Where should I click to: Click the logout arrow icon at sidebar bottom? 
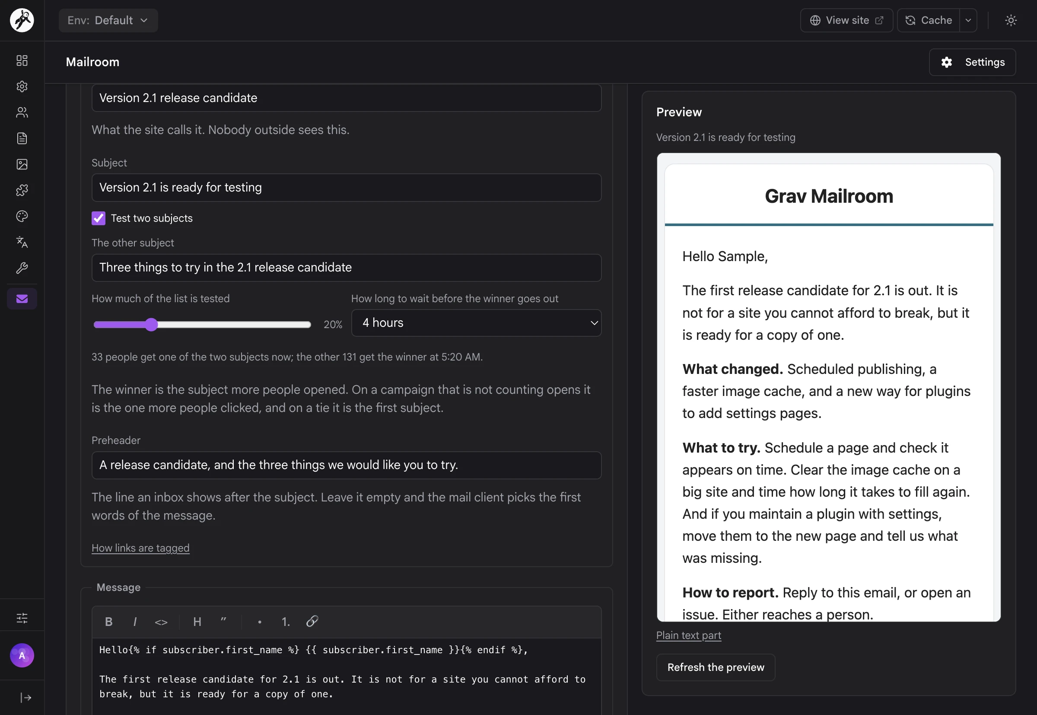click(25, 698)
